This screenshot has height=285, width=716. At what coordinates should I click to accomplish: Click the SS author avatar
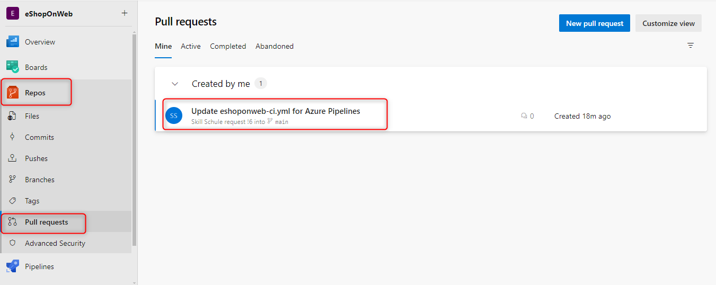(174, 115)
